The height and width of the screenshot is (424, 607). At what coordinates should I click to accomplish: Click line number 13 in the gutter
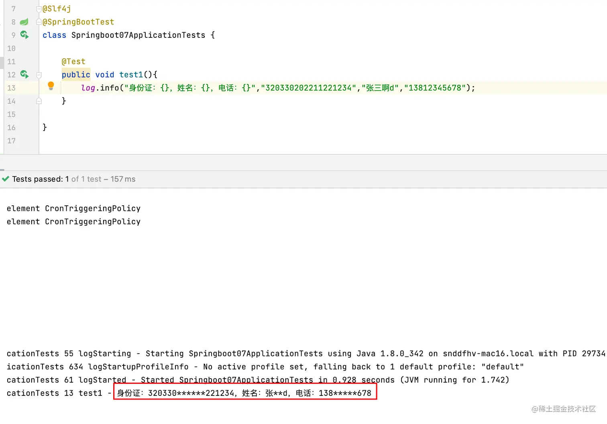tap(11, 88)
